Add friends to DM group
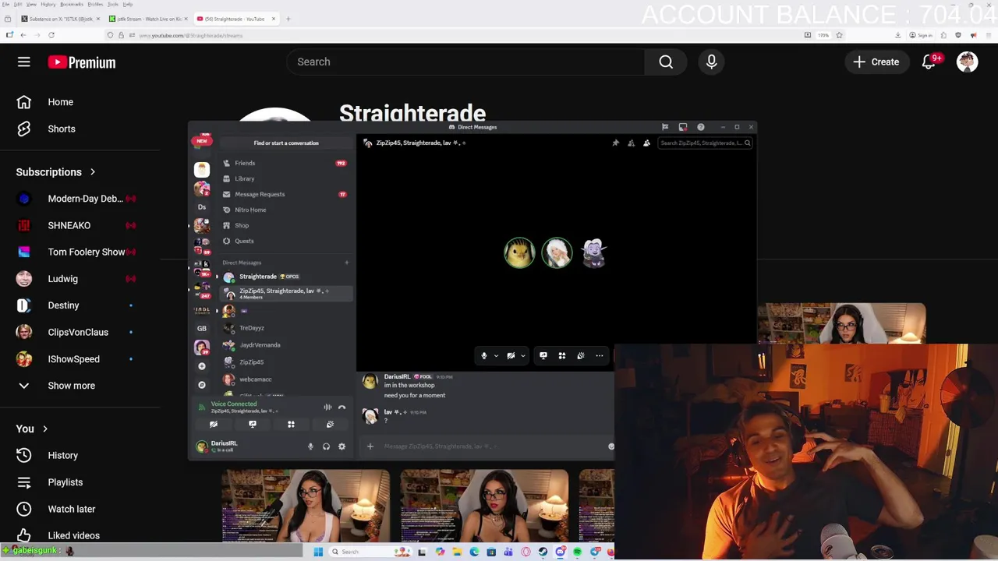Image resolution: width=998 pixels, height=561 pixels. pos(631,143)
